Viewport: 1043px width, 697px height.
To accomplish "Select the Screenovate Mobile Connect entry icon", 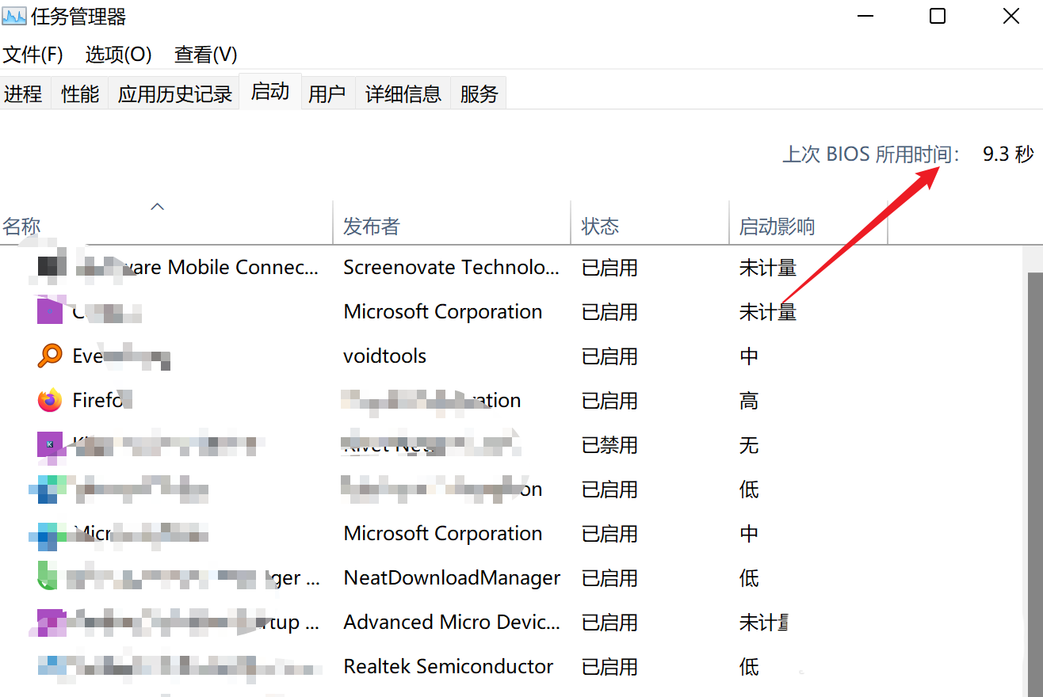I will click(x=49, y=267).
